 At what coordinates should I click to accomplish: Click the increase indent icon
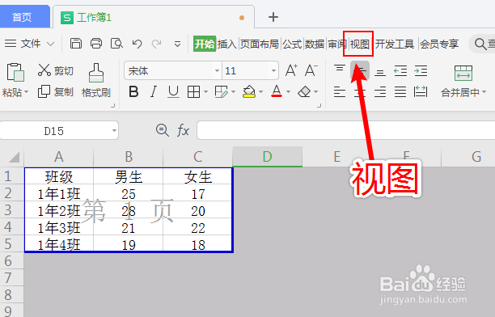[421, 70]
